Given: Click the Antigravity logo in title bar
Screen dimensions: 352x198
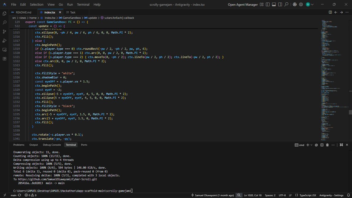Looking at the screenshot, I should (x=4, y=4).
